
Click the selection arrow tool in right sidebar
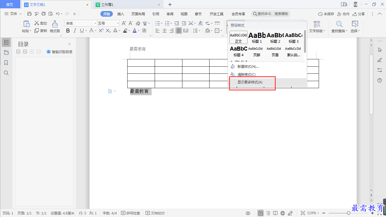click(x=380, y=50)
